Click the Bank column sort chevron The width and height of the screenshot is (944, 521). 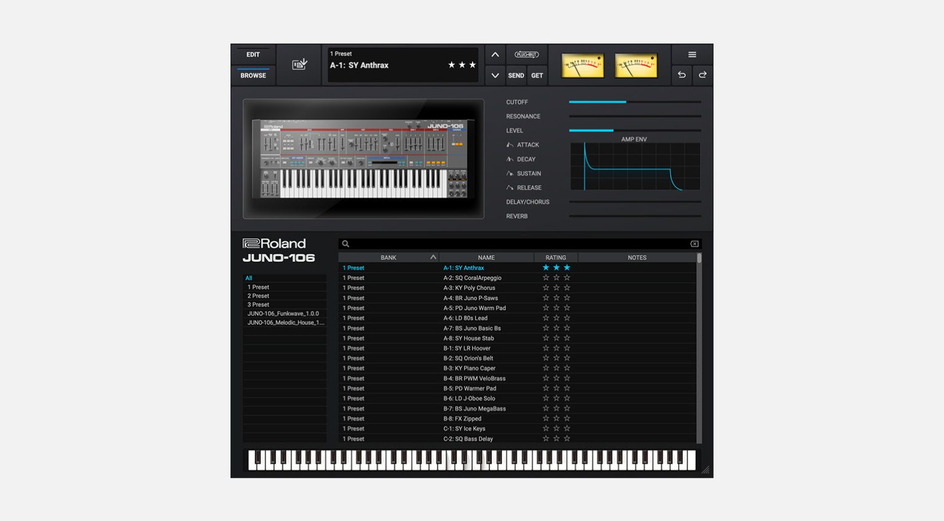tap(433, 257)
